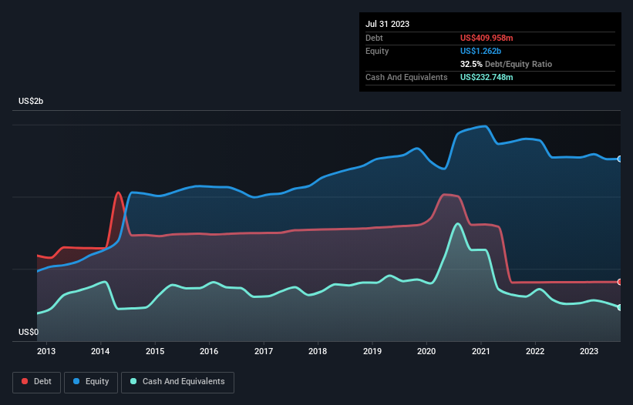Click the 2014 x-axis label
The height and width of the screenshot is (405, 633).
click(x=100, y=351)
